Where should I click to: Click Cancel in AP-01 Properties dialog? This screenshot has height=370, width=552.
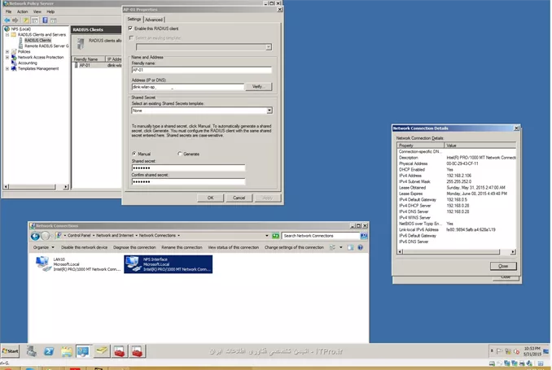[239, 198]
